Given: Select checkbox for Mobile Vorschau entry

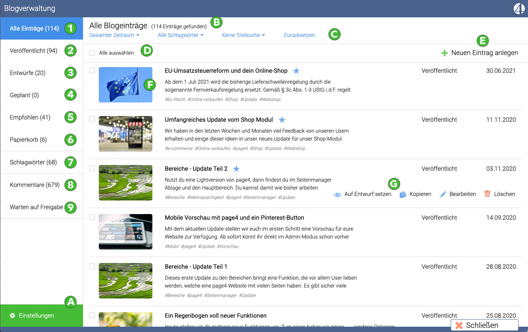Looking at the screenshot, I should 92,217.
